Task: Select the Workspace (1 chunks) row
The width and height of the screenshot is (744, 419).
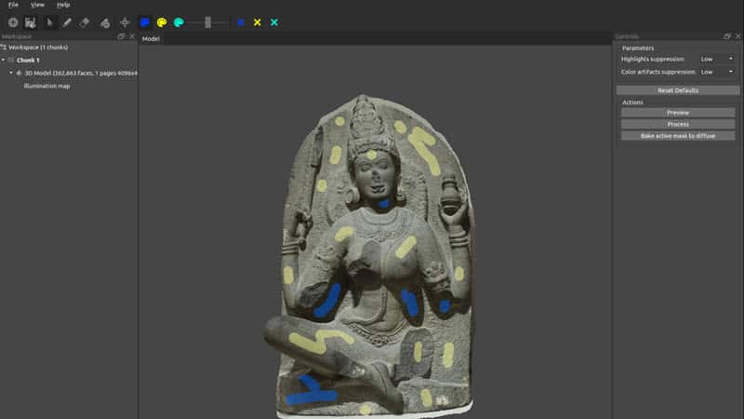Action: pyautogui.click(x=69, y=47)
